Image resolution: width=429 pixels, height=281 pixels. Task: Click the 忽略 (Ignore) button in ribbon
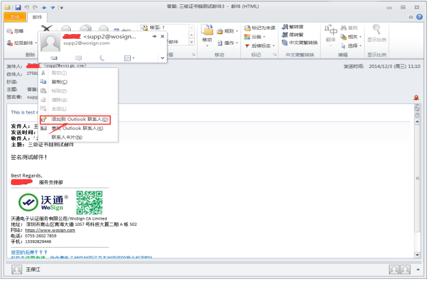14,31
